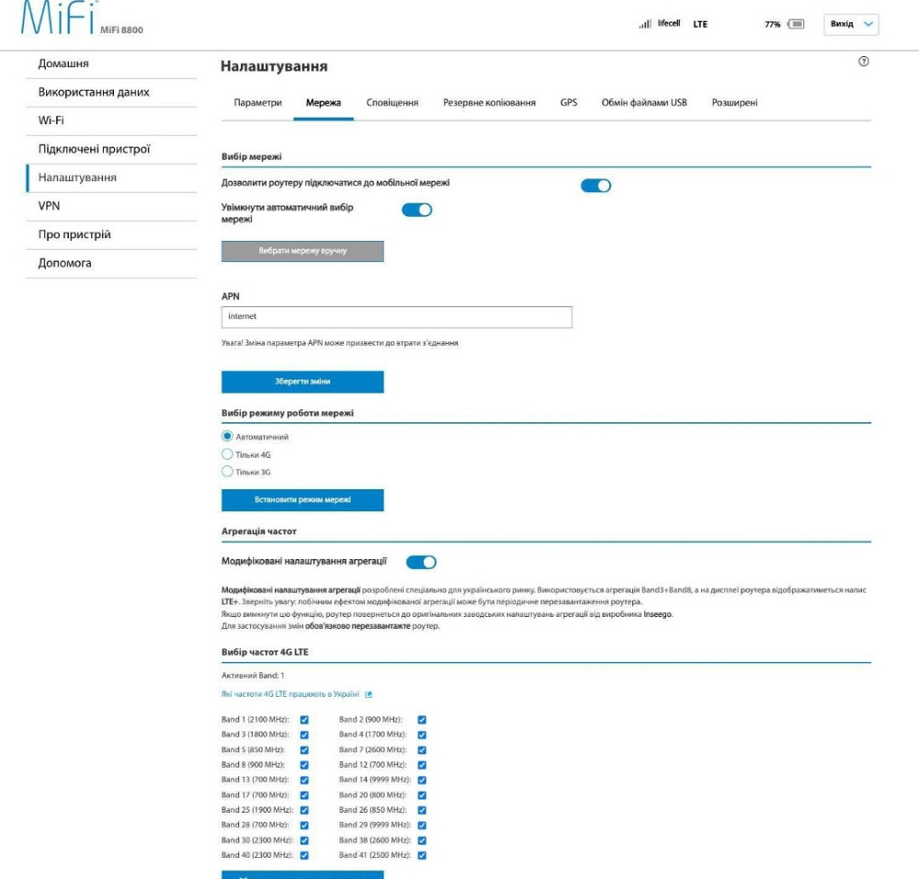Image resolution: width=919 pixels, height=879 pixels.
Task: Uncheck Band 3 (1800 MHz) checkbox
Action: [x=304, y=736]
